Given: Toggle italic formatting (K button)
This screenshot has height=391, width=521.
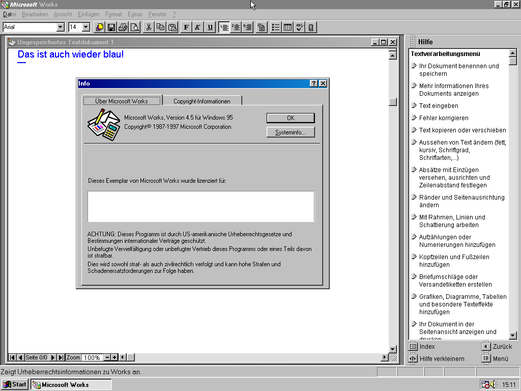Looking at the screenshot, I should pos(198,27).
